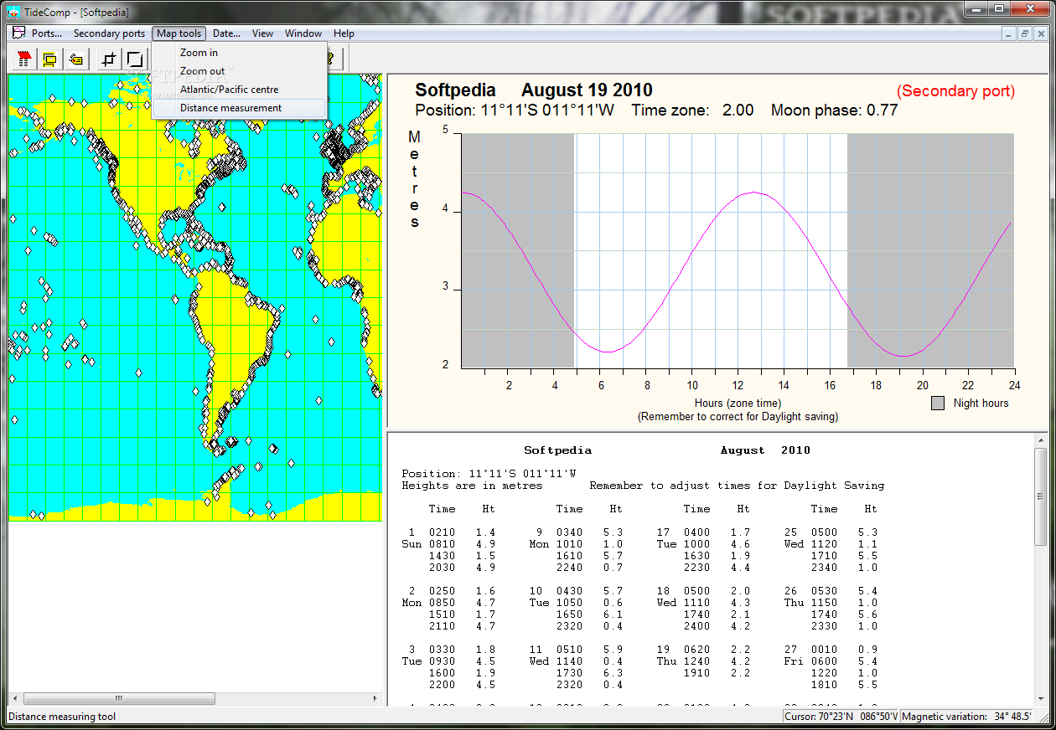
Task: Click 'Time zone: 2.00' text
Action: [x=692, y=111]
